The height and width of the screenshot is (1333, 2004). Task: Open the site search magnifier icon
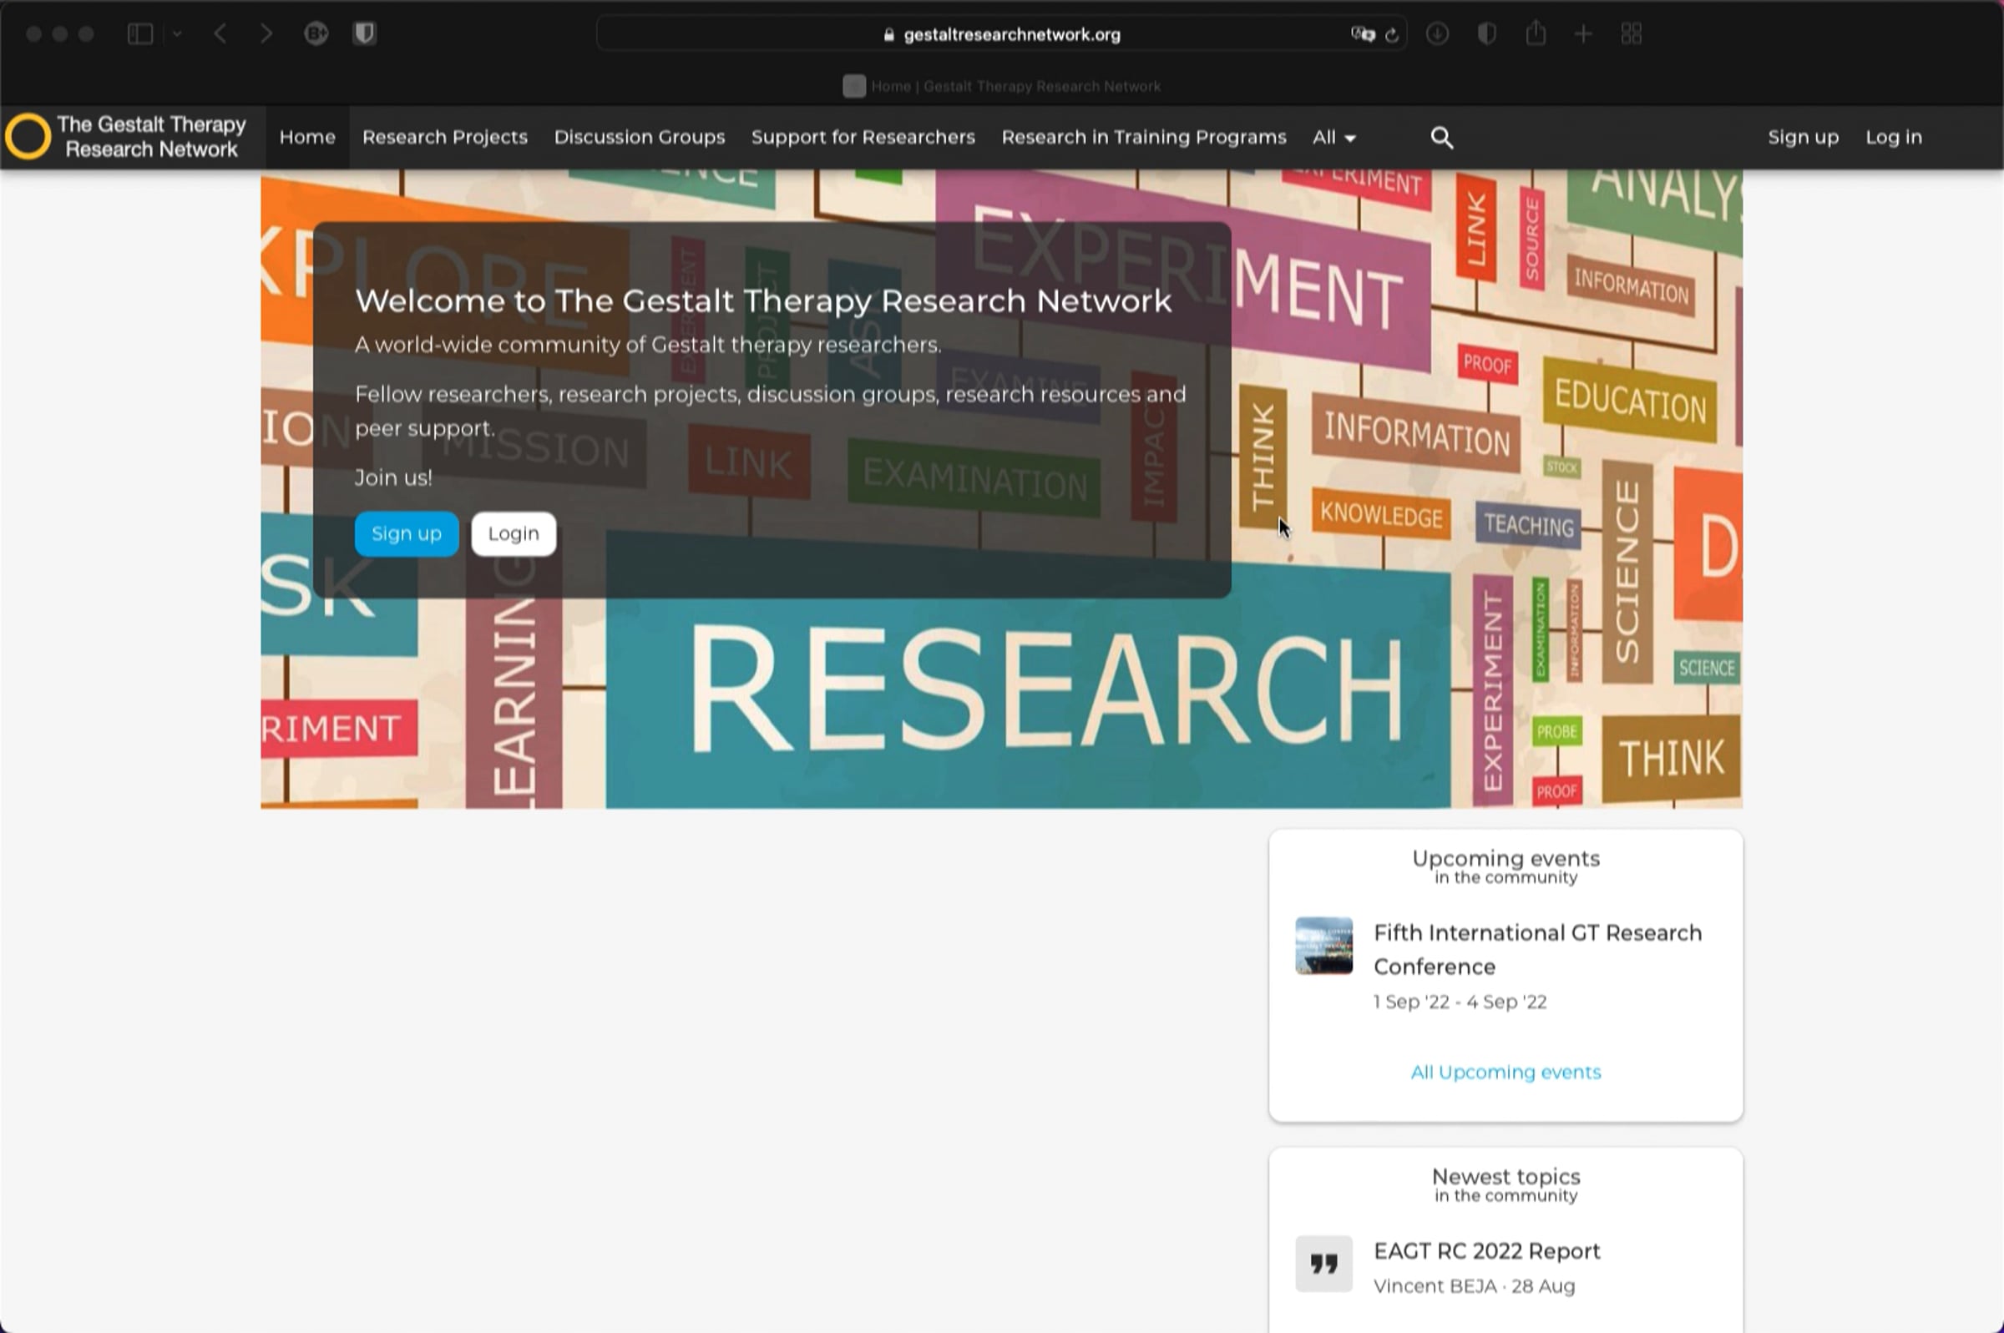click(1441, 137)
